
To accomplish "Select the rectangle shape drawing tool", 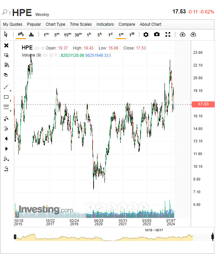I will 6,97.
